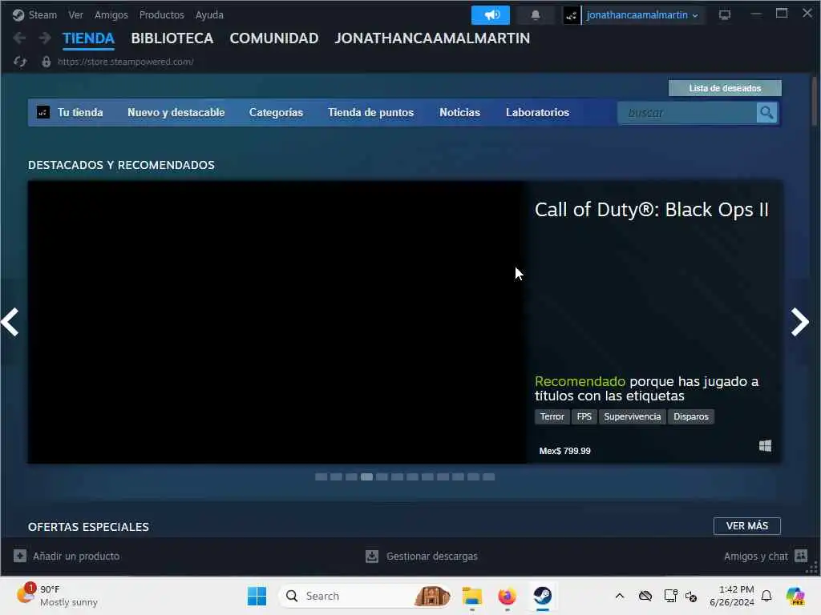Viewport: 821px width, 615px height.
Task: Open the Windows Start menu
Action: (x=257, y=596)
